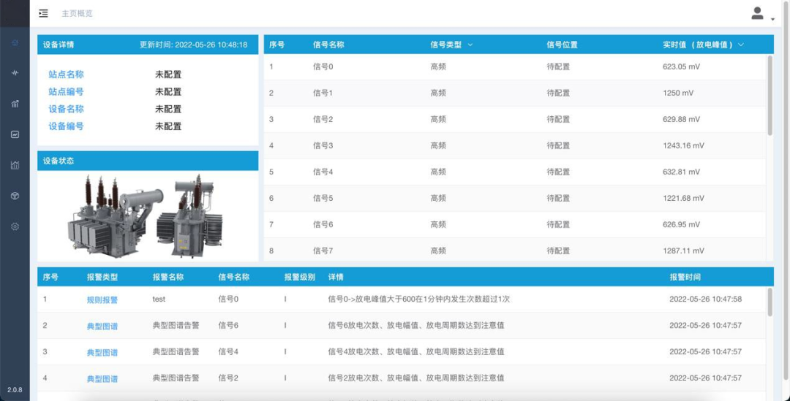This screenshot has height=401, width=790.
Task: Click the 信号0->放电峰值大于600 detail text
Action: coord(419,299)
